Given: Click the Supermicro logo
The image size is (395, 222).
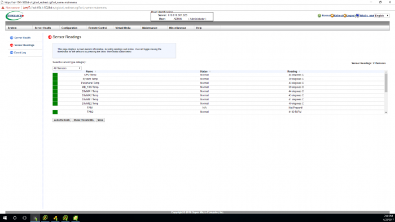Looking at the screenshot, I should tap(15, 16).
